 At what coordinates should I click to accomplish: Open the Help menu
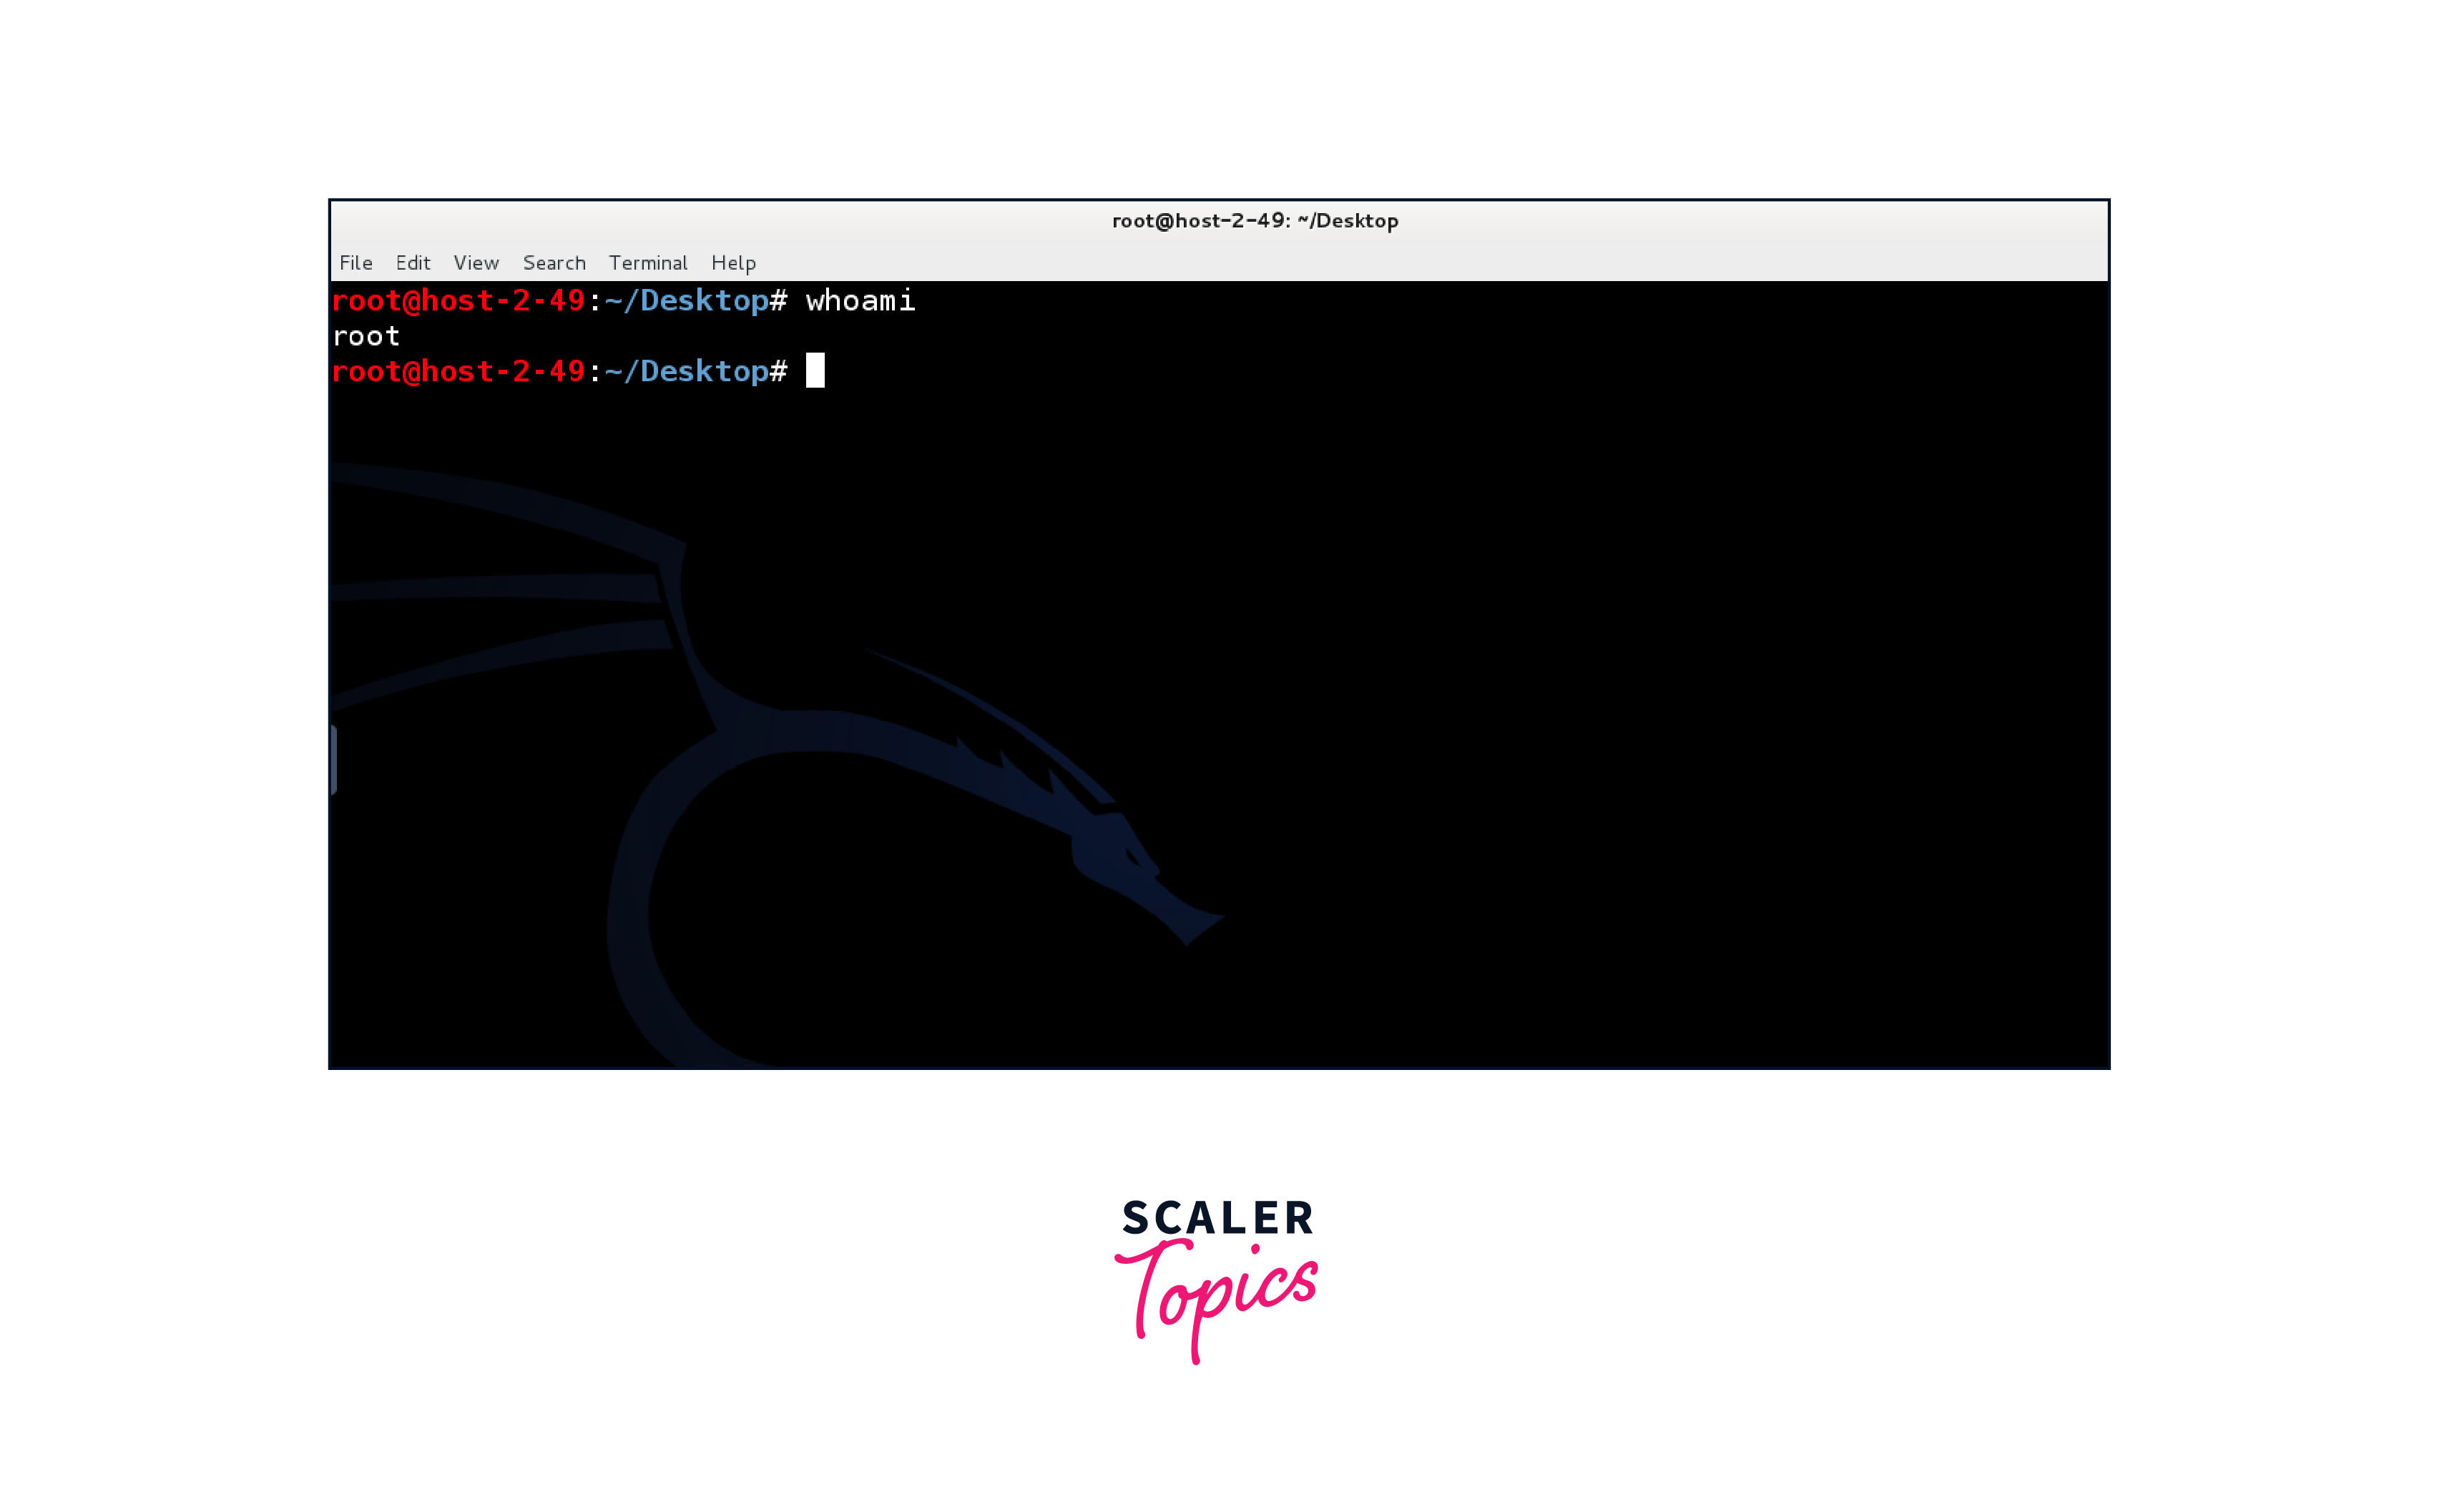point(733,262)
